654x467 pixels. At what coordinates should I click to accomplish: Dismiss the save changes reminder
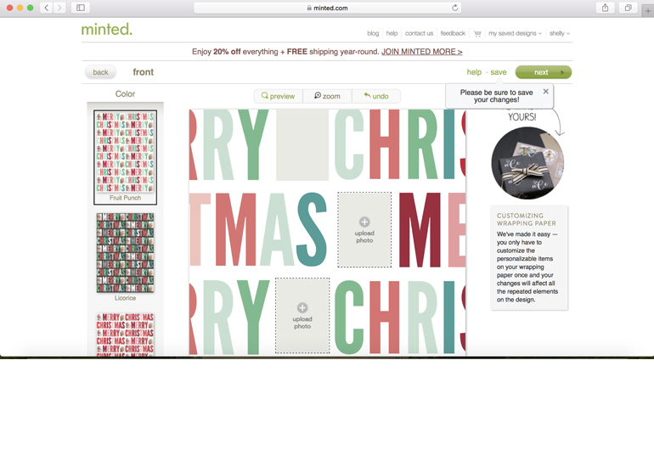coord(545,92)
